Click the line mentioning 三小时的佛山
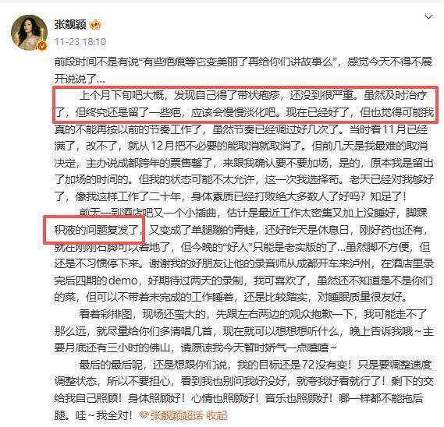This screenshot has height=427, width=444. pyautogui.click(x=195, y=348)
